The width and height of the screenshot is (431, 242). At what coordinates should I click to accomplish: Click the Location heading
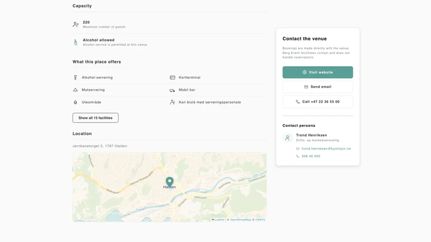click(x=82, y=133)
